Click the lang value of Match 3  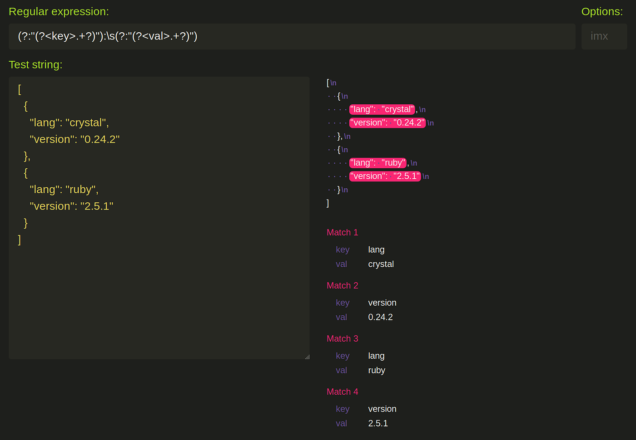tap(376, 356)
